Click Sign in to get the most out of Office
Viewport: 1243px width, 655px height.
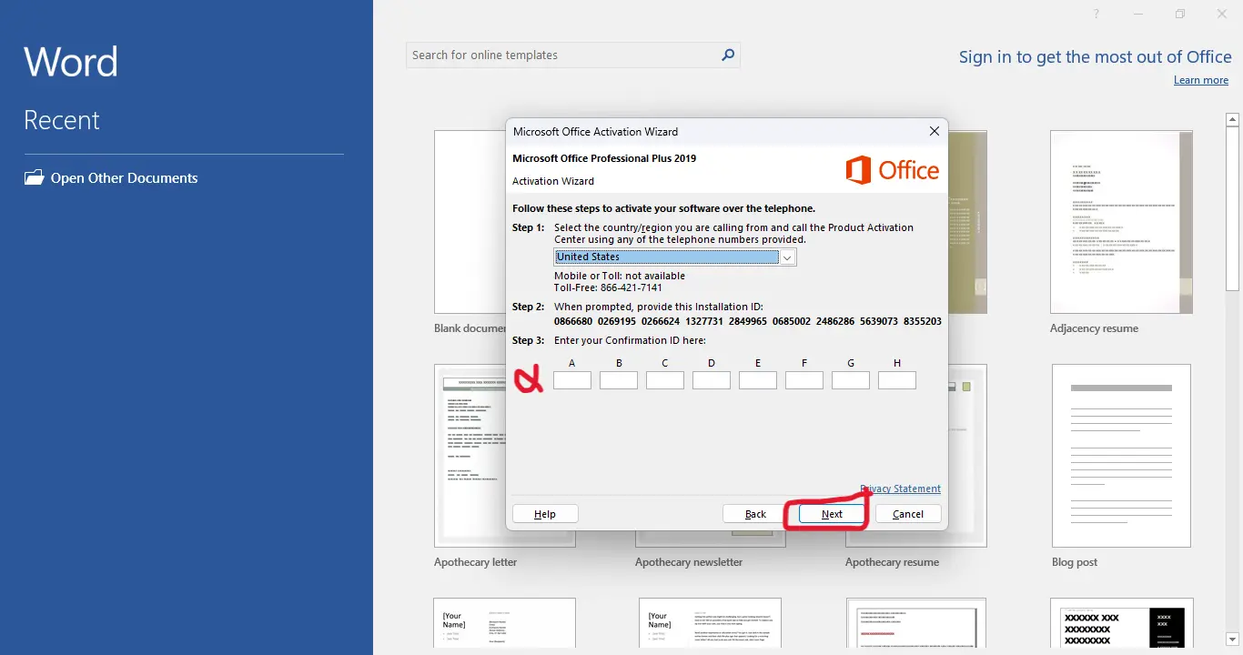click(x=1096, y=56)
